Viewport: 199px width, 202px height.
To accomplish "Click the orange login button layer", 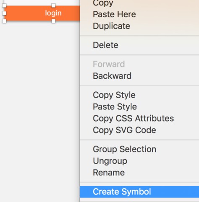I will pyautogui.click(x=42, y=13).
